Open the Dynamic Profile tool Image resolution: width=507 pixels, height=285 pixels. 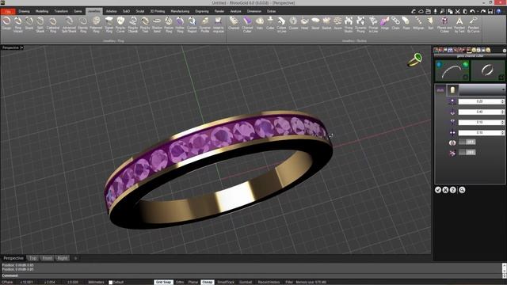(x=205, y=25)
